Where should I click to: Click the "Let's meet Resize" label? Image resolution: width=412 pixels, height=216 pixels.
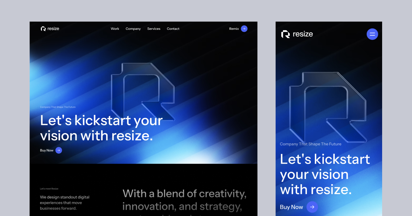(x=49, y=189)
